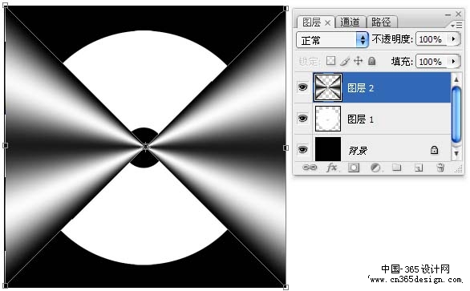The width and height of the screenshot is (470, 291).
Task: Click left-middle transform handle
Action: [5, 145]
